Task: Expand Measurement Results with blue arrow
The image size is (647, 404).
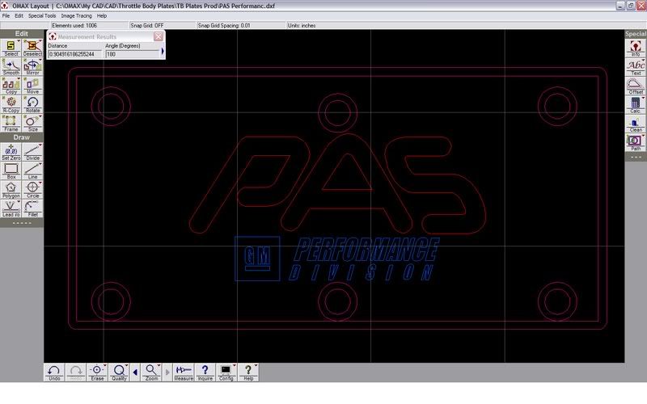Action: point(162,51)
